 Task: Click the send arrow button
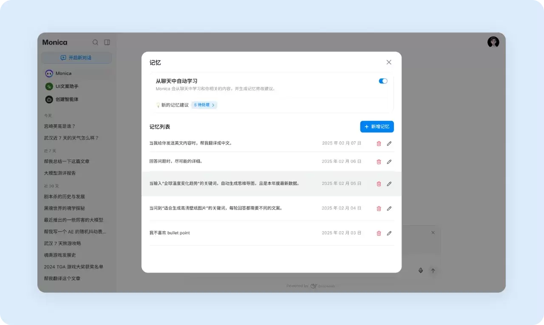433,271
